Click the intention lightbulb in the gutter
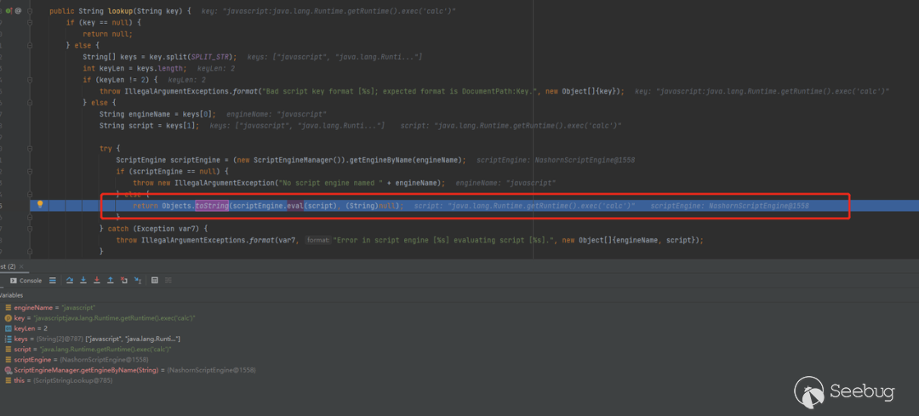The width and height of the screenshot is (919, 416). point(41,204)
